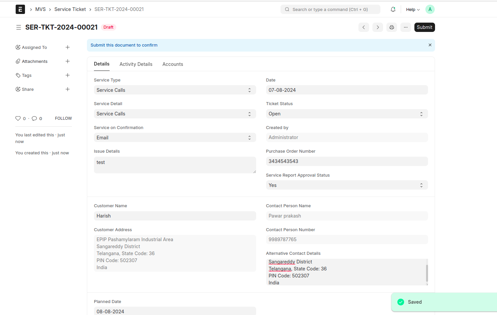Like this document with the heart icon
This screenshot has width=497, height=315.
point(18,118)
